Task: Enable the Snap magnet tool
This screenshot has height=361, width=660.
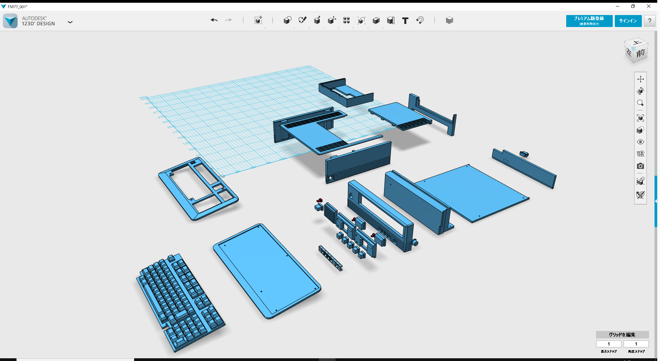Action: [x=420, y=21]
